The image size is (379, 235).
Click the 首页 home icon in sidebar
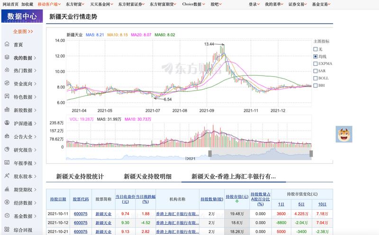7,44
